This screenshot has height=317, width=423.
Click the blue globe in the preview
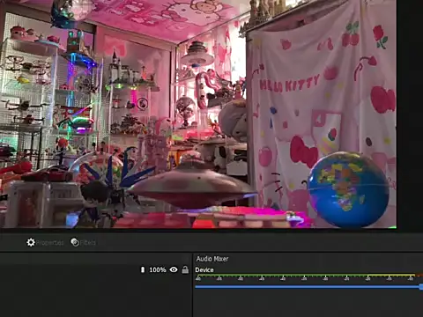click(348, 189)
